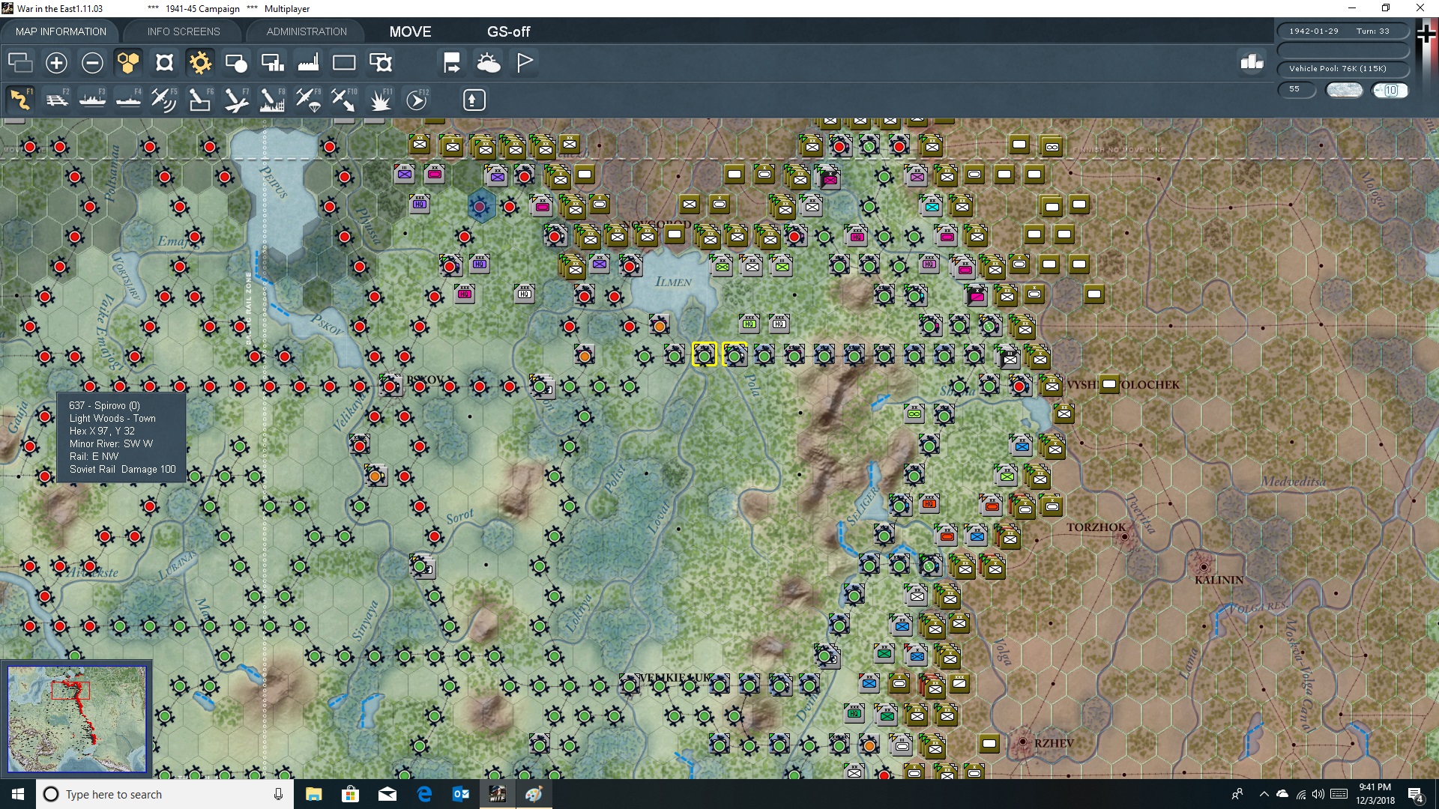Select Move mode (F1)

(20, 100)
